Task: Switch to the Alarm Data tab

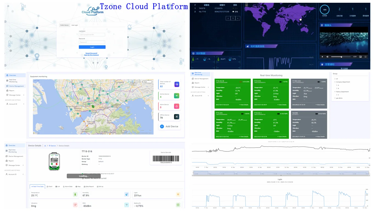Action: tap(68, 187)
